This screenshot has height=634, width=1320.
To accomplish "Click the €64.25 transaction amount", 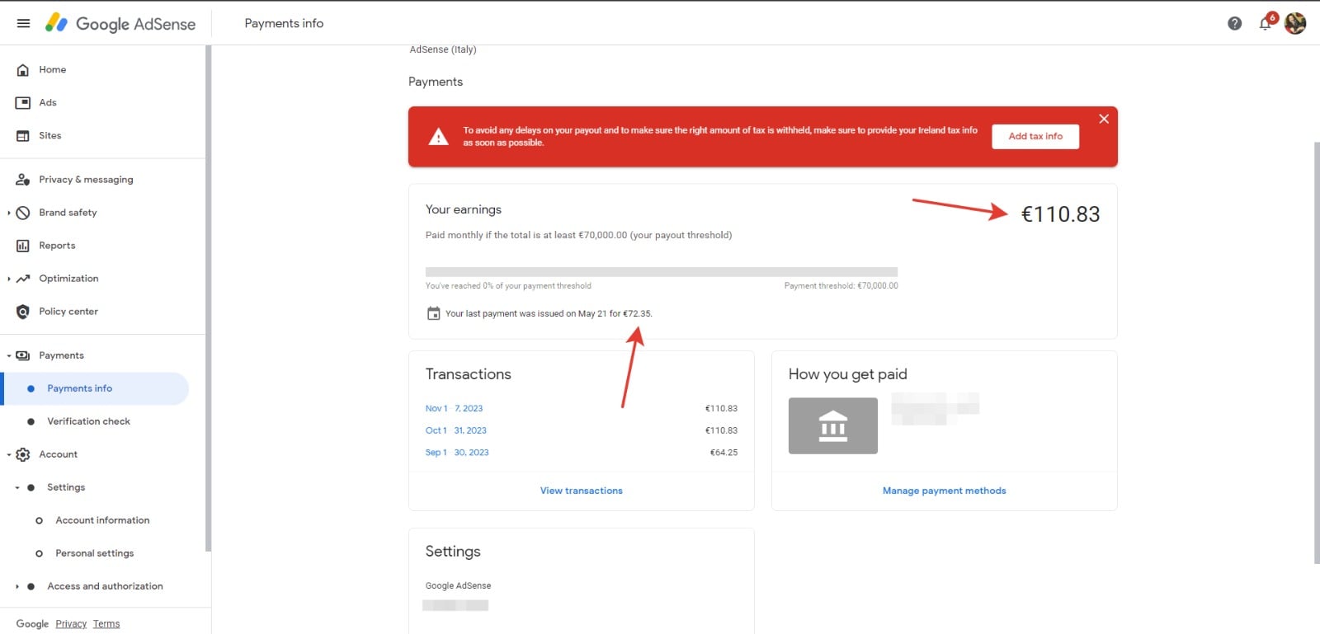I will (x=724, y=453).
